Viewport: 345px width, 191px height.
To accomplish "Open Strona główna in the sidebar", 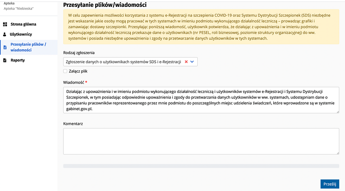I will click(x=23, y=24).
